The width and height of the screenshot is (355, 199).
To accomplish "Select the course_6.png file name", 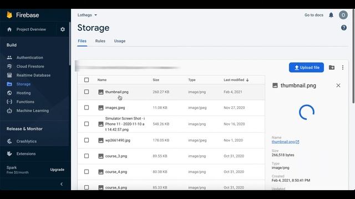I will click(116, 187).
